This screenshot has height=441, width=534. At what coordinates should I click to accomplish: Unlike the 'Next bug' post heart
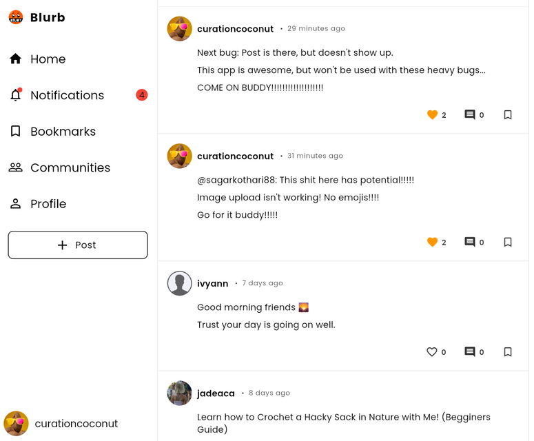point(433,115)
